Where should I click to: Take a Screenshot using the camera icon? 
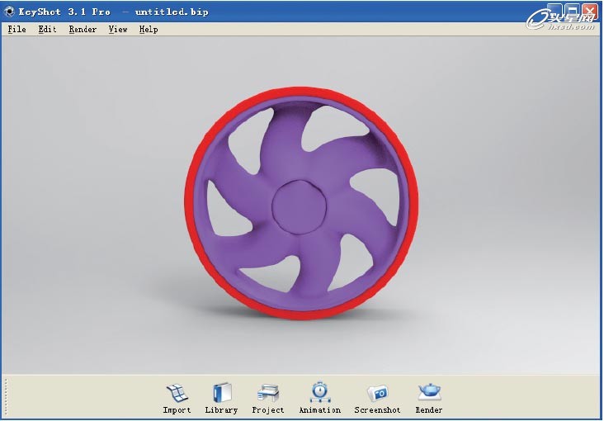coord(377,393)
